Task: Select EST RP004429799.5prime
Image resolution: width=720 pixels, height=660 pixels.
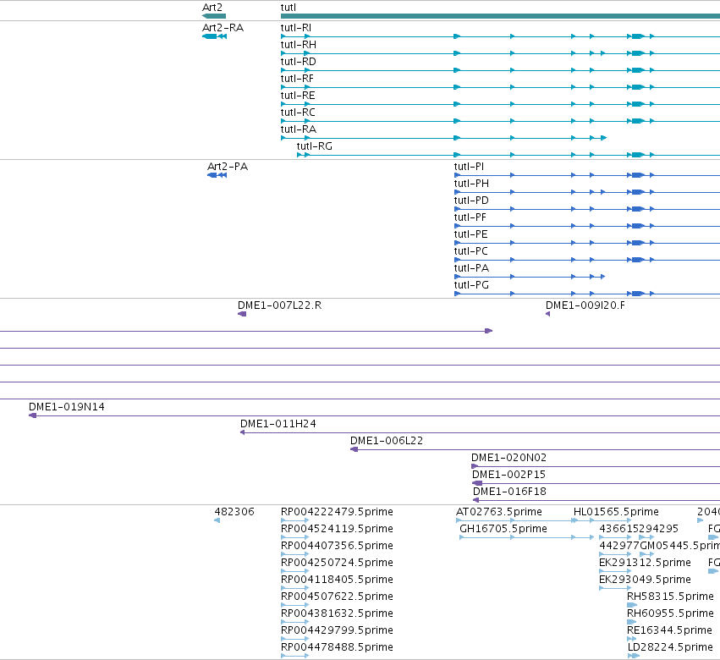Action: tap(337, 630)
